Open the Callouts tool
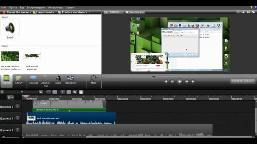The image size is (257, 144). click(33, 80)
